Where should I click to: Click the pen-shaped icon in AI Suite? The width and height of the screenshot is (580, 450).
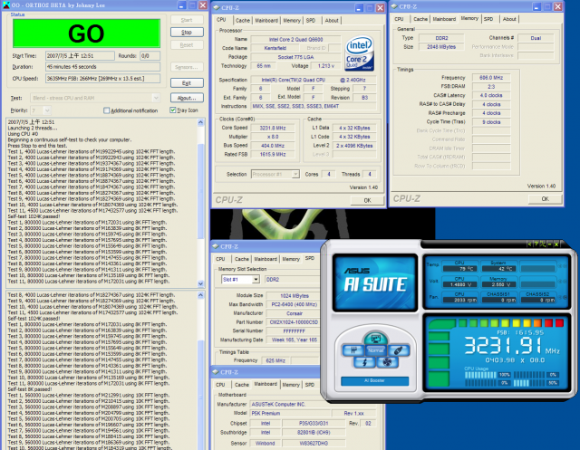click(398, 350)
